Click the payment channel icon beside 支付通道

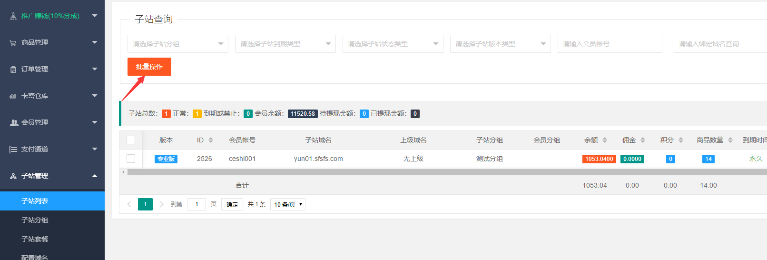[x=13, y=150]
